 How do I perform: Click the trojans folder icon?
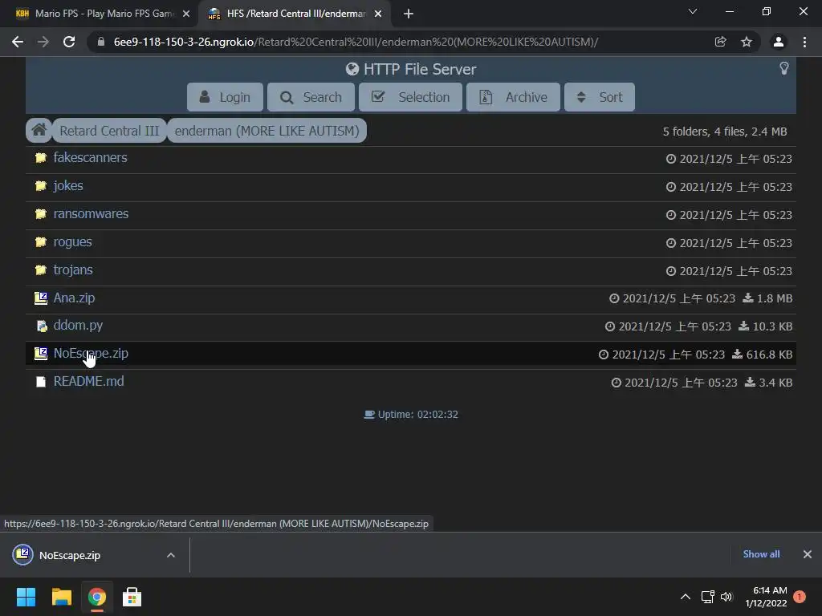click(x=40, y=270)
